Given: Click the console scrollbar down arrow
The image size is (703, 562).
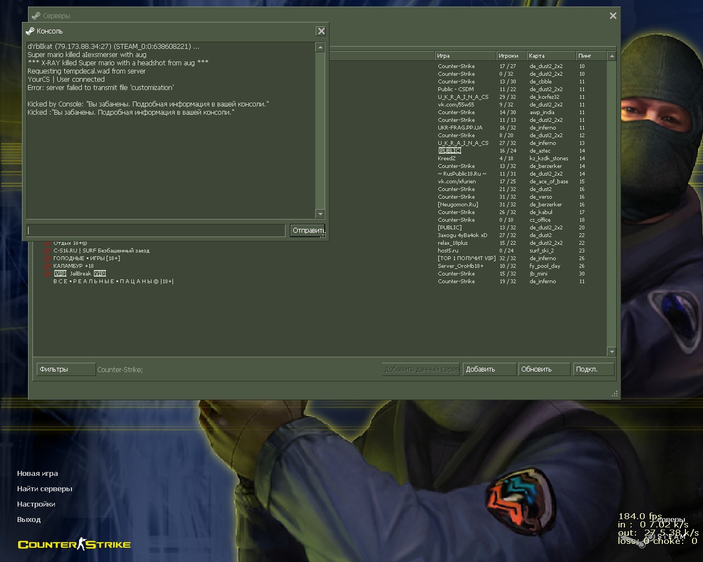Looking at the screenshot, I should click(x=320, y=213).
